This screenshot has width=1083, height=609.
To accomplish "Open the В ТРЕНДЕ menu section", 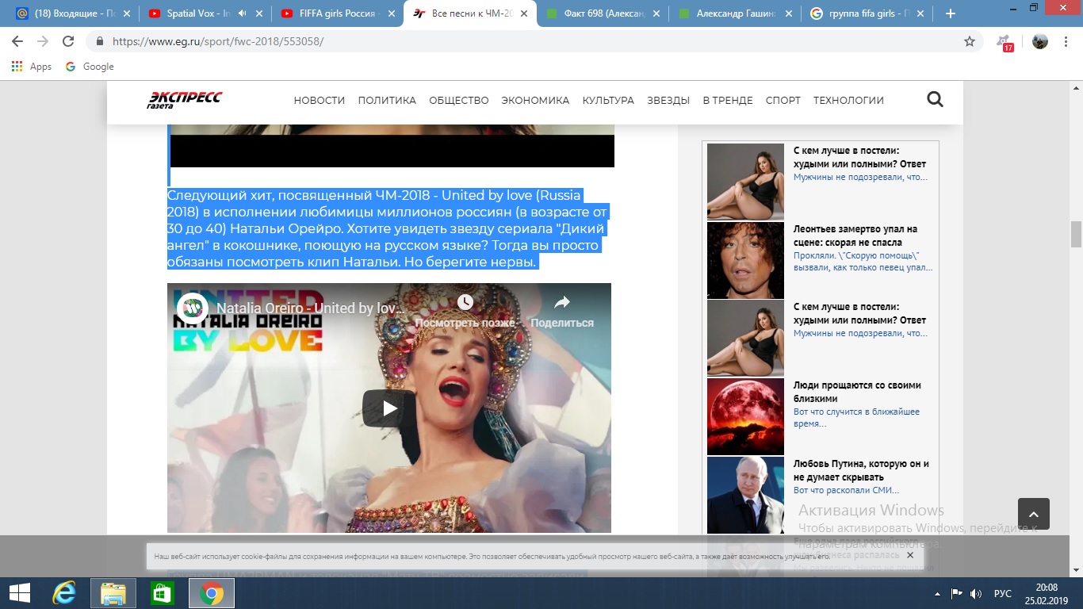I will (728, 100).
